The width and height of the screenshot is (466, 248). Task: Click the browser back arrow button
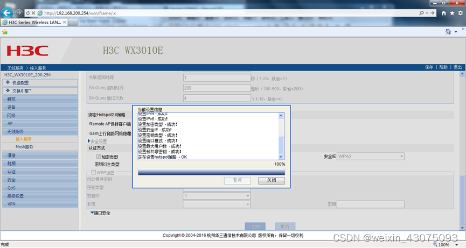pyautogui.click(x=7, y=13)
